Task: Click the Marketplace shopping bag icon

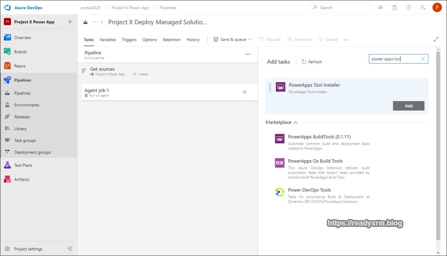Action: 394,7
